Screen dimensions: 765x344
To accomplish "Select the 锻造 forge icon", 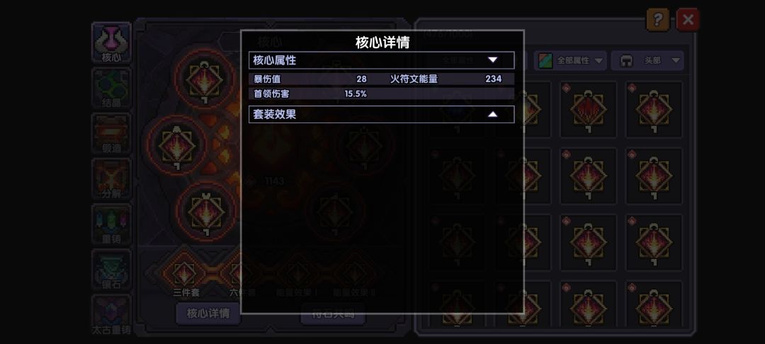I will coord(111,134).
